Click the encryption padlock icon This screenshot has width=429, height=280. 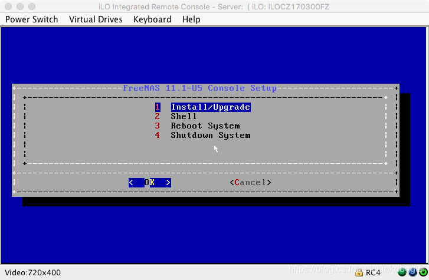click(359, 272)
